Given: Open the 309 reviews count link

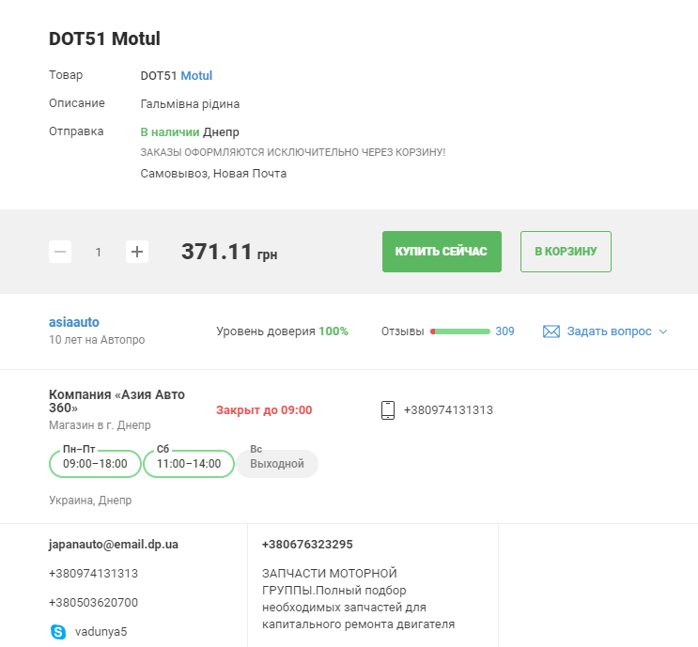Looking at the screenshot, I should point(504,331).
